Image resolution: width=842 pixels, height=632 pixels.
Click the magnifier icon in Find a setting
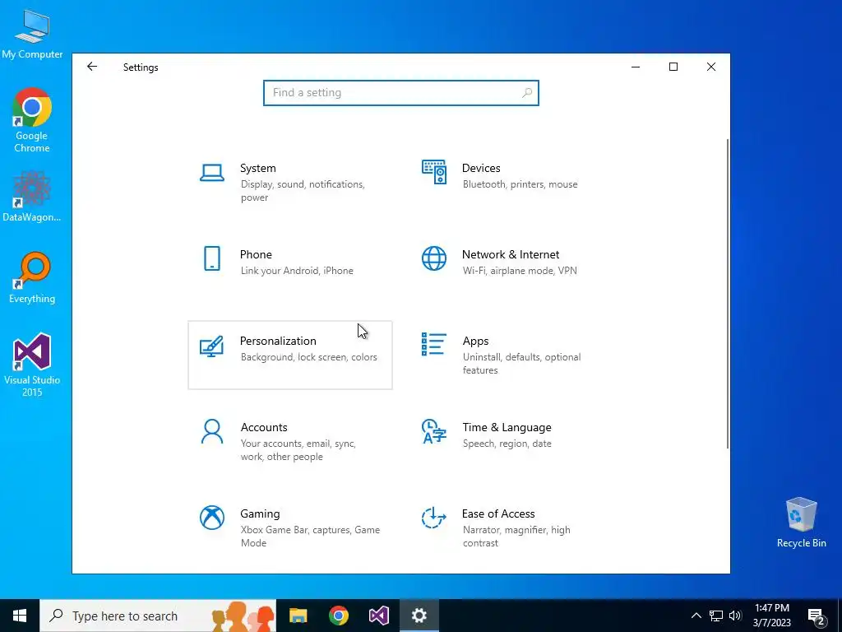(527, 93)
